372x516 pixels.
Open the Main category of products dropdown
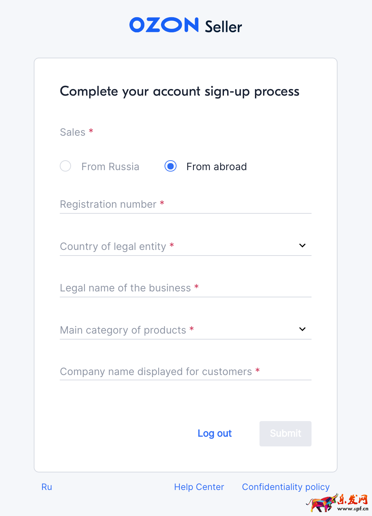pyautogui.click(x=179, y=330)
